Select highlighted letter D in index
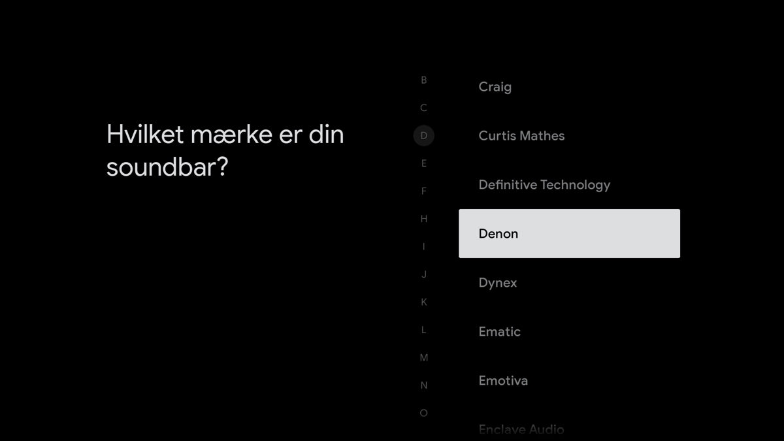Screen dimensions: 784x441 pos(423,136)
